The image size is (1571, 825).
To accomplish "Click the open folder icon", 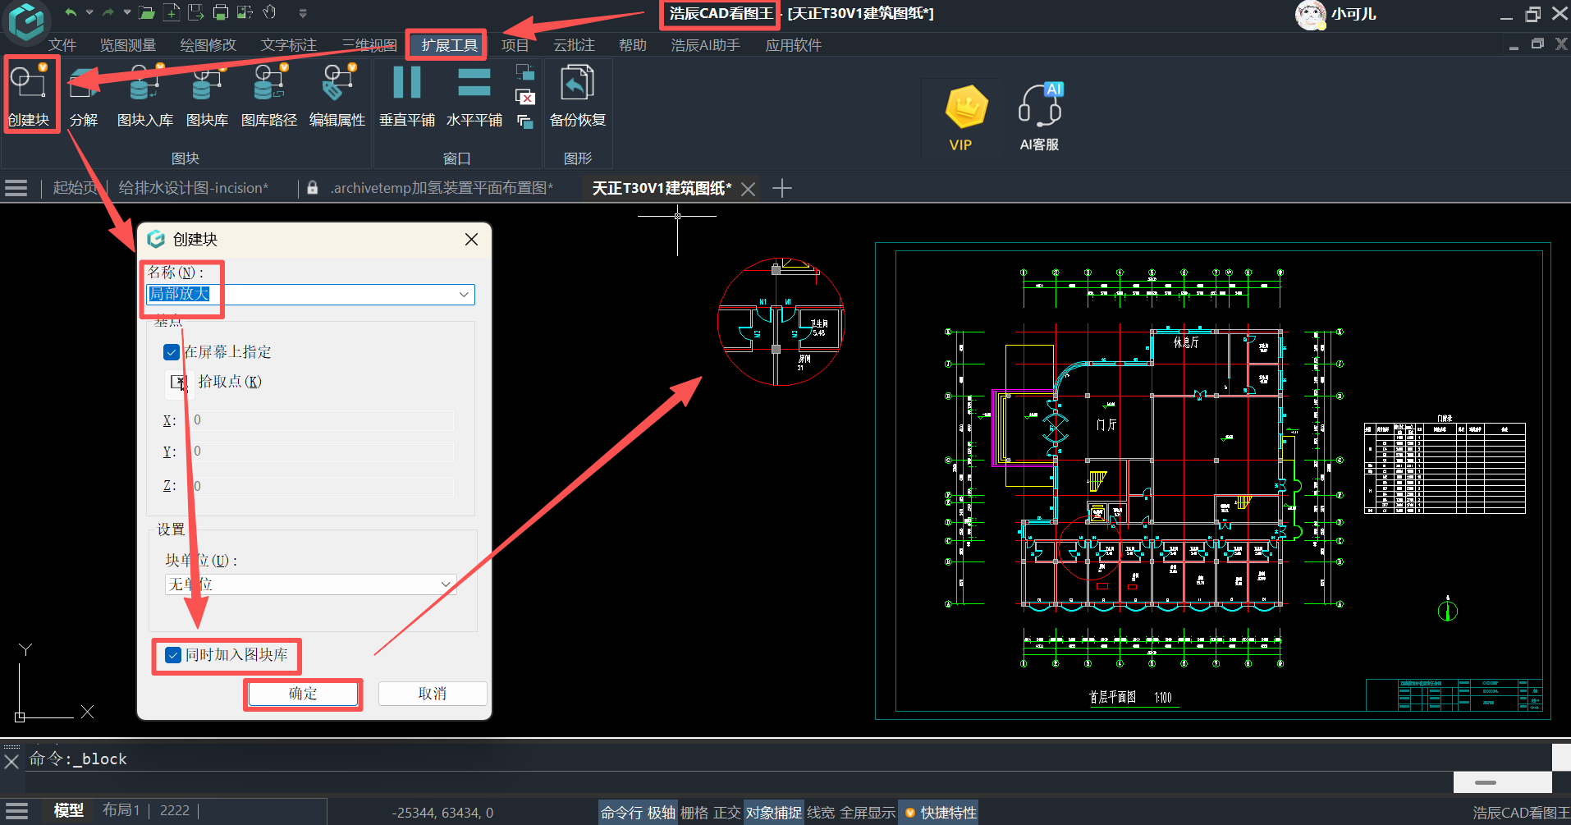I will [147, 12].
